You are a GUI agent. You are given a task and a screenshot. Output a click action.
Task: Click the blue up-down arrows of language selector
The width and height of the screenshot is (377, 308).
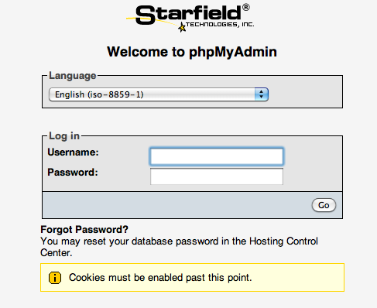pyautogui.click(x=262, y=94)
